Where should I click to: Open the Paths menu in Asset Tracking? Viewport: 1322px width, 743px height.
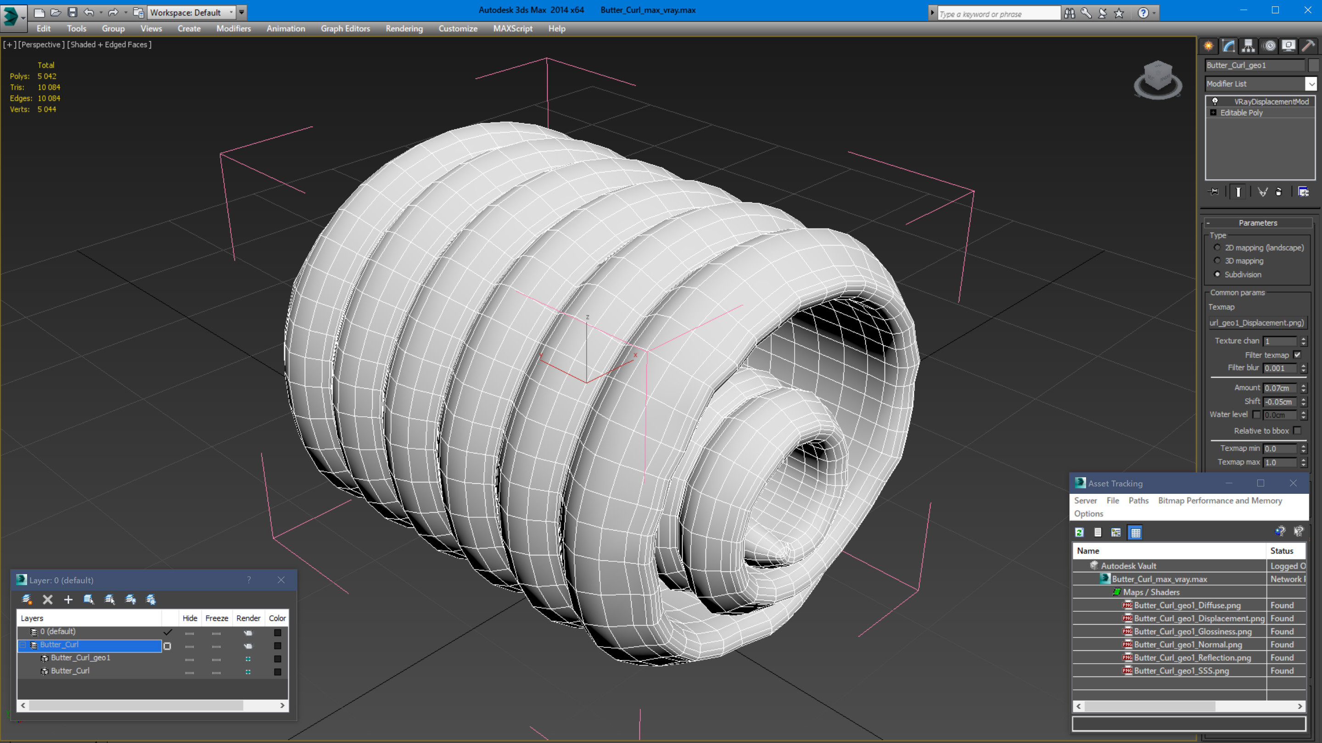pos(1138,500)
